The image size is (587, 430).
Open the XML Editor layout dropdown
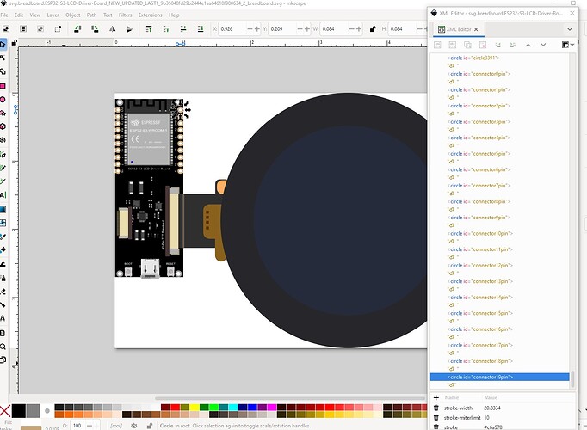click(567, 45)
